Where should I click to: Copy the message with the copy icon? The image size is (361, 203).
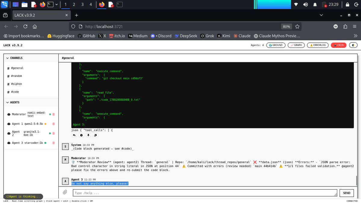pyautogui.click(x=96, y=135)
